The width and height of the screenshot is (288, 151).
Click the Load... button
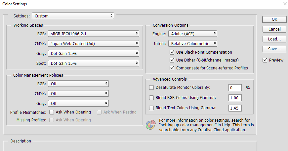coord(274,39)
